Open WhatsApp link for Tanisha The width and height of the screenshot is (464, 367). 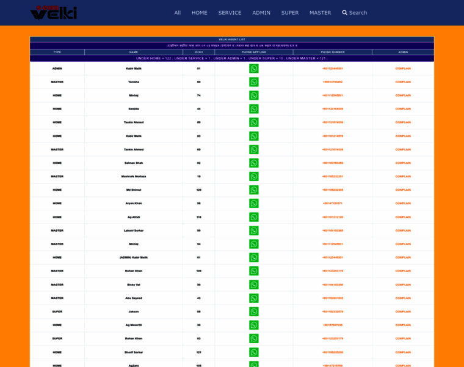(253, 82)
